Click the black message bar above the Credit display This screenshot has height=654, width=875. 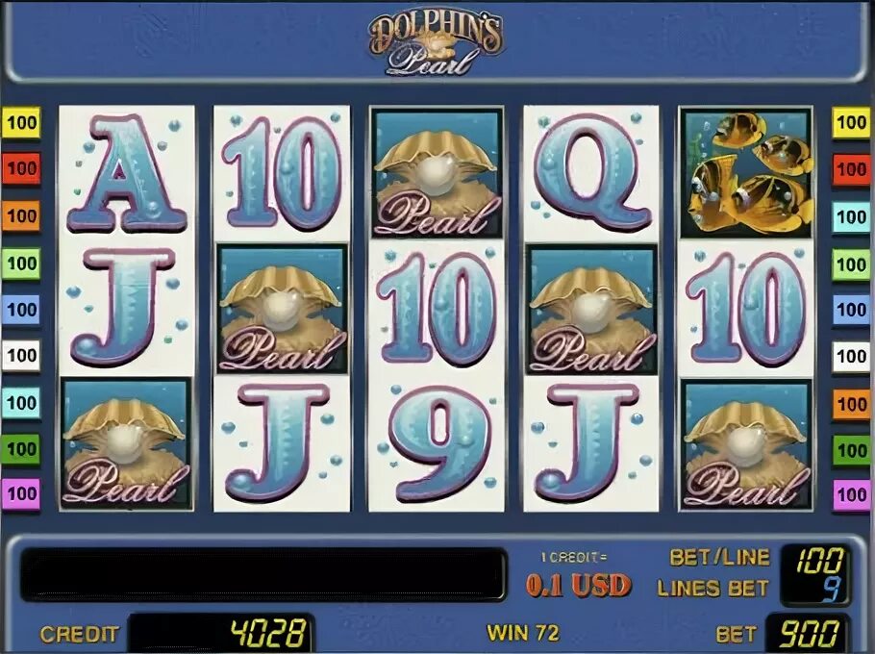coord(263,573)
